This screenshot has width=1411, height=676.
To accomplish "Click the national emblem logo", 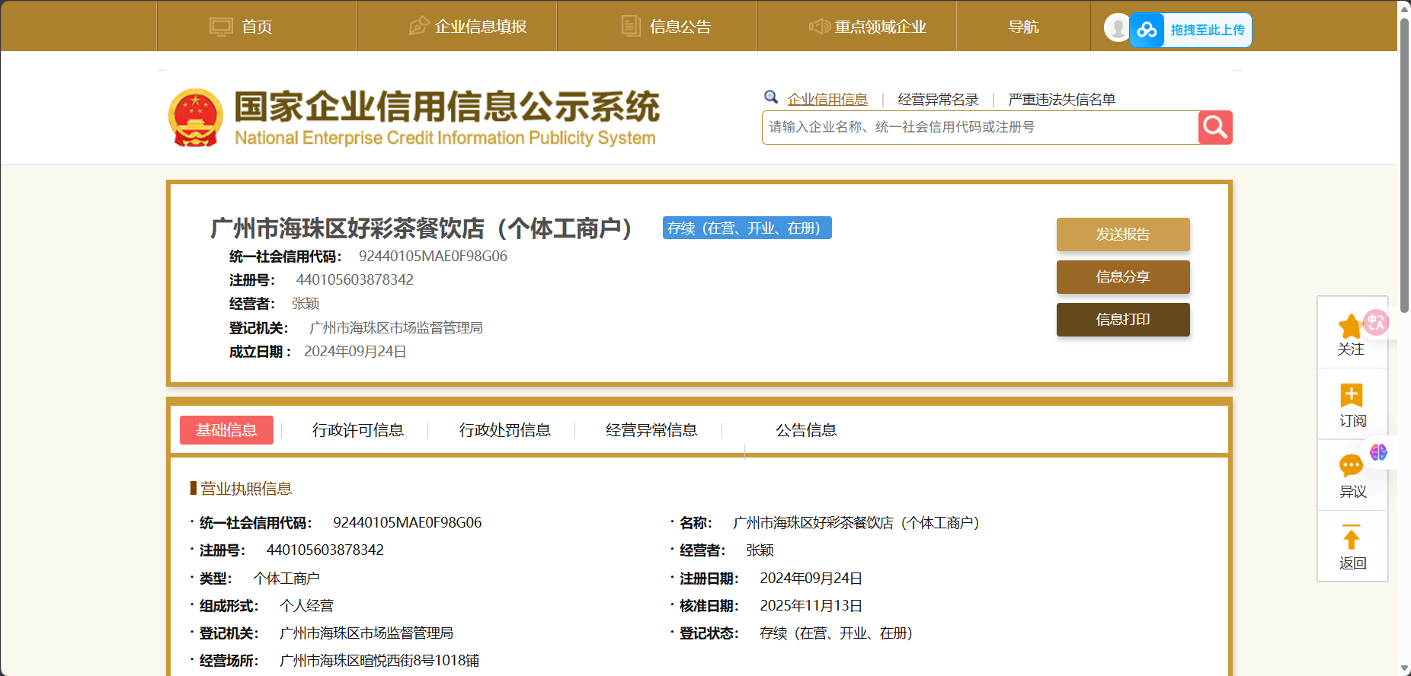I will click(196, 117).
